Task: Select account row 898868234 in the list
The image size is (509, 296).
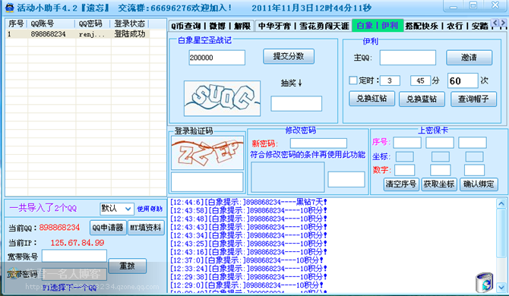Action: click(x=77, y=34)
